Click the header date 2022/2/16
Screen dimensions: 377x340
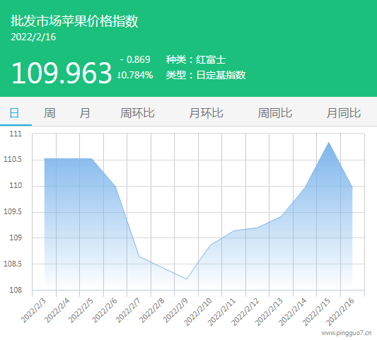[33, 37]
